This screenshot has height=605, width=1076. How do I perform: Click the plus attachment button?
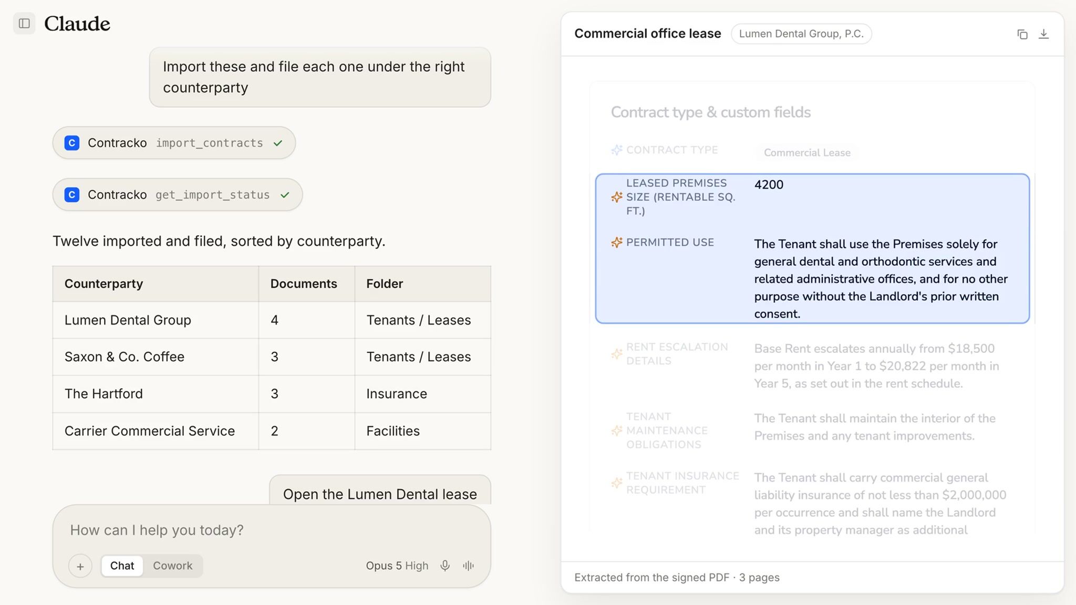(x=80, y=566)
